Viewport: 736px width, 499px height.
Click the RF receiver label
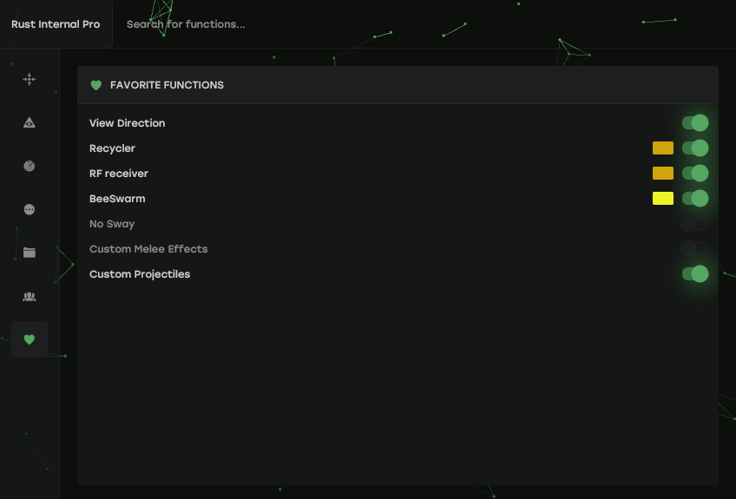coord(119,174)
